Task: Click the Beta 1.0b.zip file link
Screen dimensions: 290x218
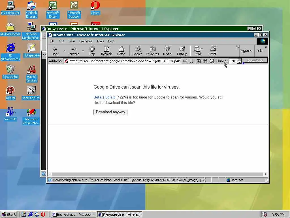Action: tap(105, 97)
